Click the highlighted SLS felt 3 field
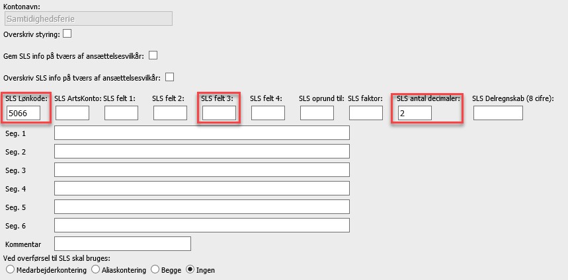568x280 pixels. pos(219,113)
